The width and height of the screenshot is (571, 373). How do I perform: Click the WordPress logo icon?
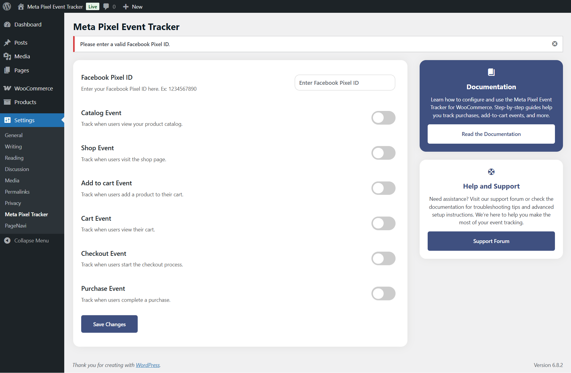pos(7,7)
